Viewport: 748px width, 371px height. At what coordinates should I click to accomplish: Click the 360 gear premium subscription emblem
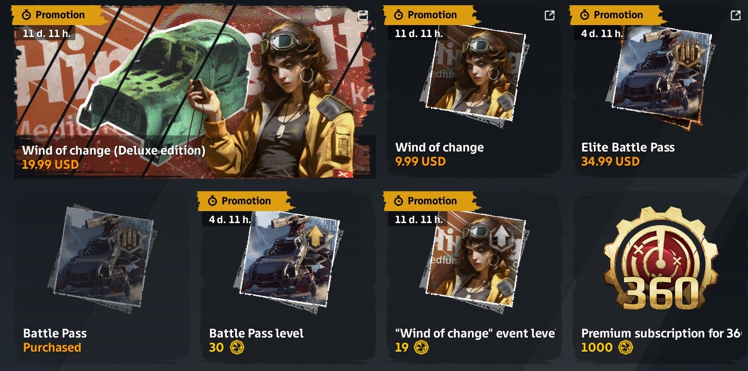point(661,260)
